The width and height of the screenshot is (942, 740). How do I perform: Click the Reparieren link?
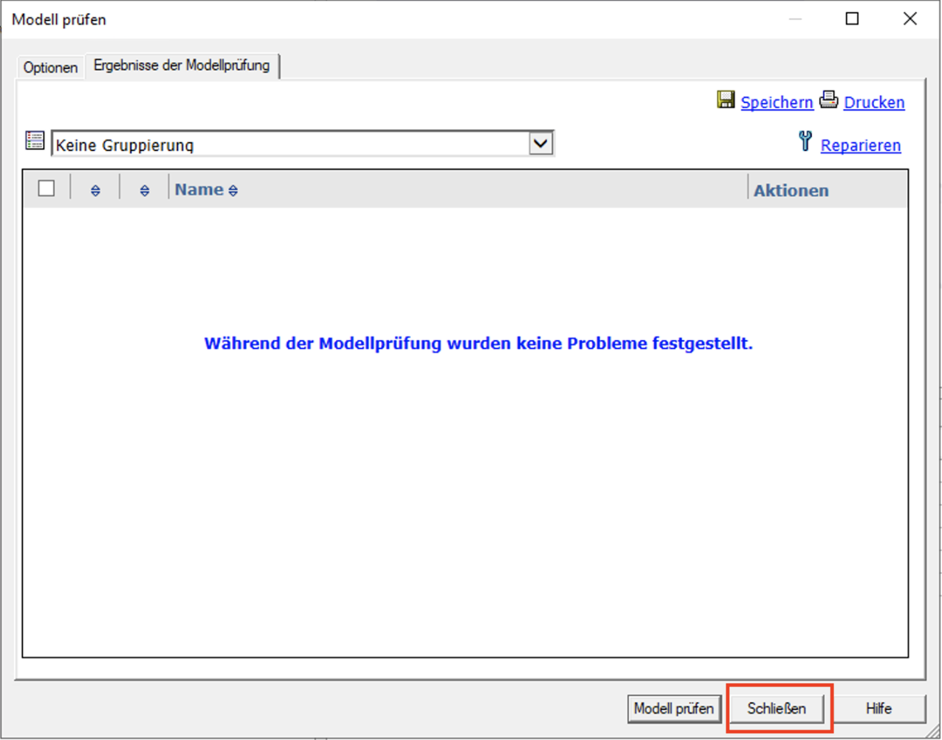click(861, 145)
